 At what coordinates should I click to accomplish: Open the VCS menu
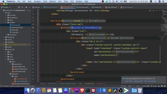[x=72, y=1]
